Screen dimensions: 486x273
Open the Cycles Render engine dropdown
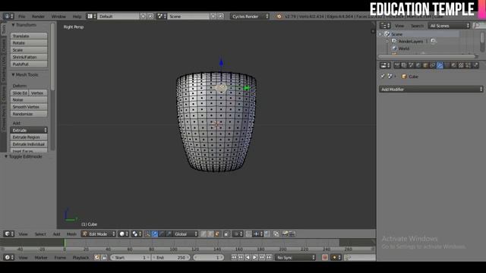(250, 16)
